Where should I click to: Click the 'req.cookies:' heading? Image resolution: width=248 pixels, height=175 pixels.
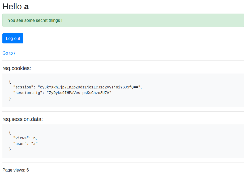coord(17,68)
